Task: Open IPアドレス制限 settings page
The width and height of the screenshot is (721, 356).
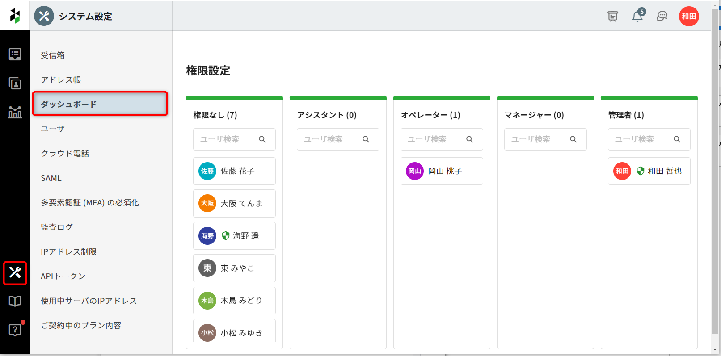Action: (69, 251)
